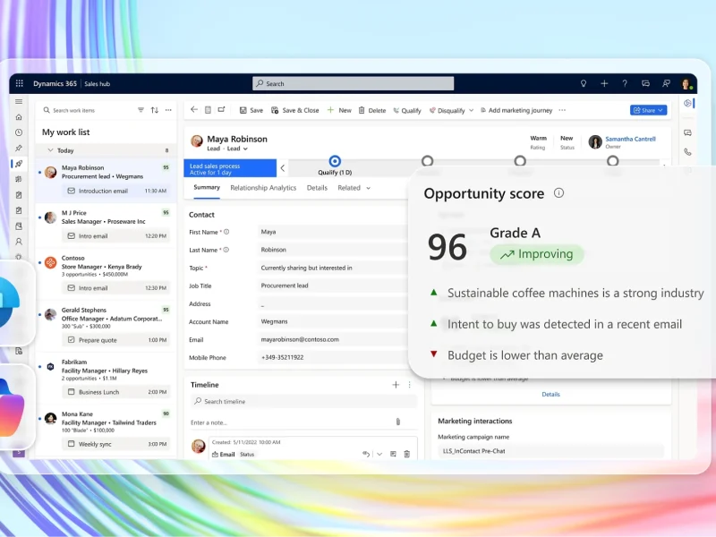The width and height of the screenshot is (716, 537).
Task: Click the filter icon in work list
Action: [x=141, y=110]
